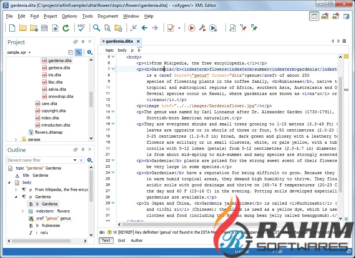Close the gardenia.dita editor tab
Image resolution: width=355 pixels, height=258 pixels.
click(138, 41)
